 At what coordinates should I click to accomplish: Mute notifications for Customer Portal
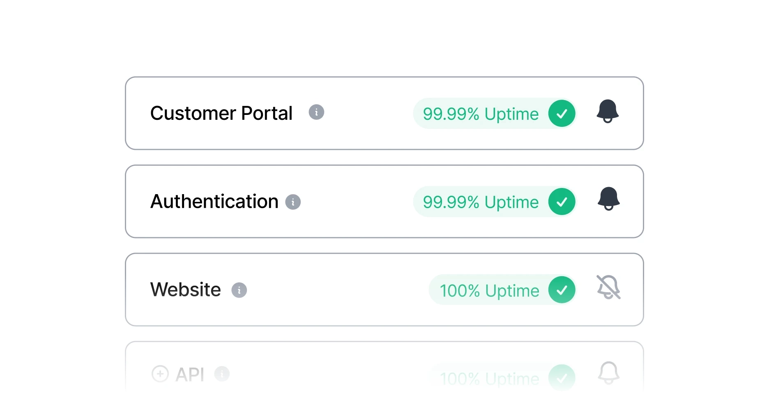[x=608, y=111]
